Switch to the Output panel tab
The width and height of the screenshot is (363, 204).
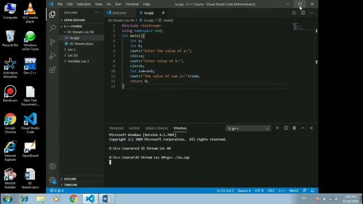(134, 129)
